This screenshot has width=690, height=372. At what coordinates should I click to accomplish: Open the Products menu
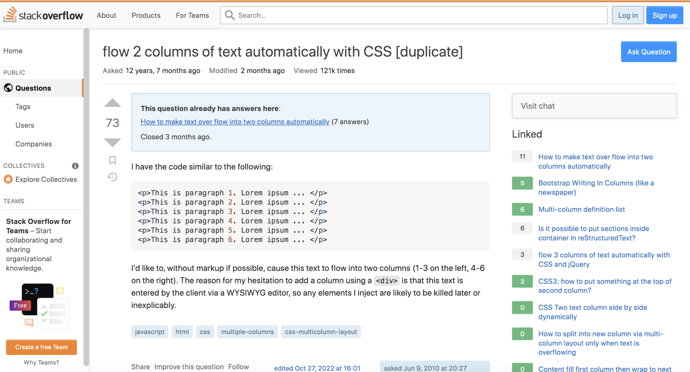pos(146,15)
